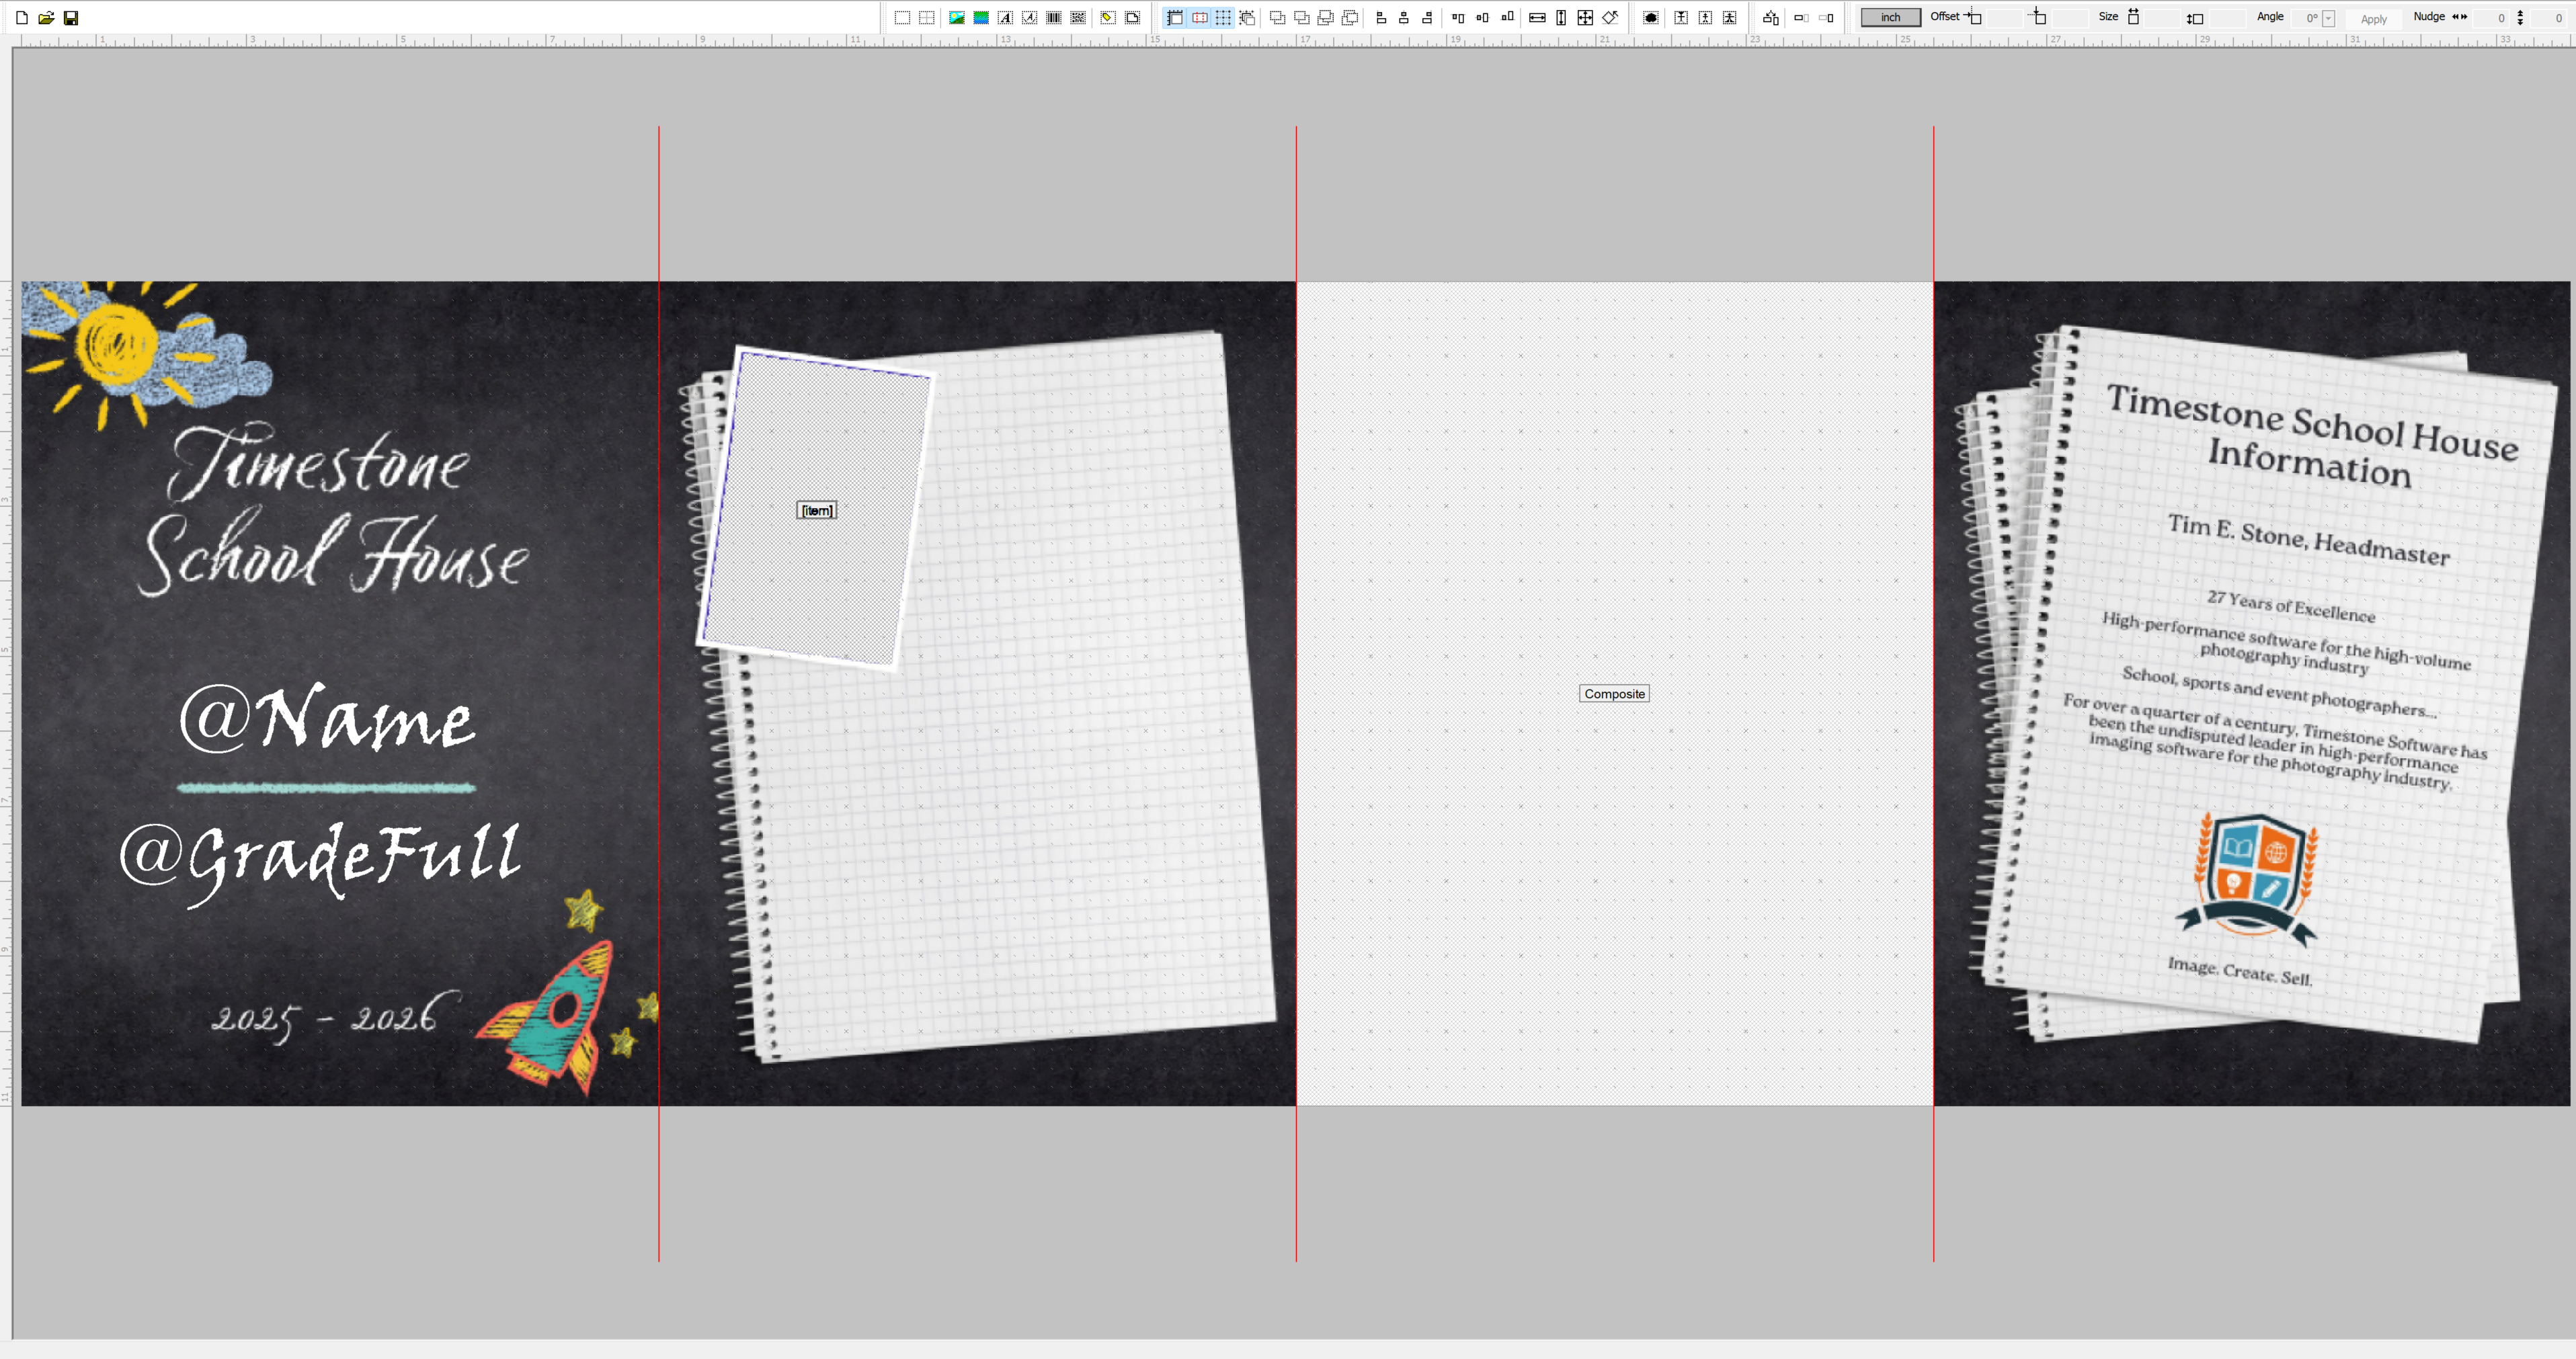This screenshot has height=1359, width=2576.
Task: Click the horizontal Nudge value field
Action: [2490, 18]
